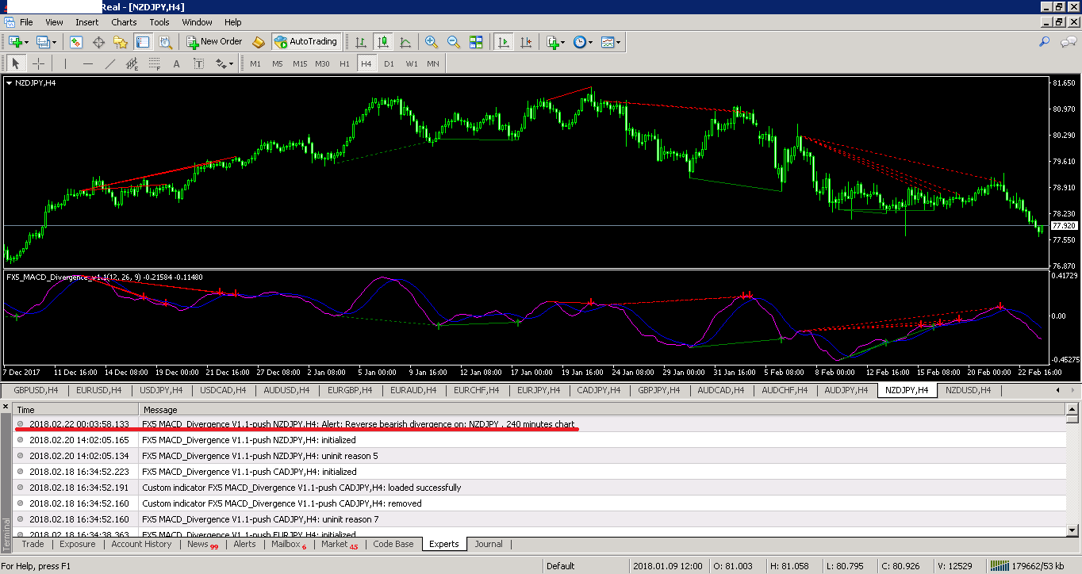Open the Tile Windows icon
Image resolution: width=1082 pixels, height=574 pixels.
coord(476,42)
